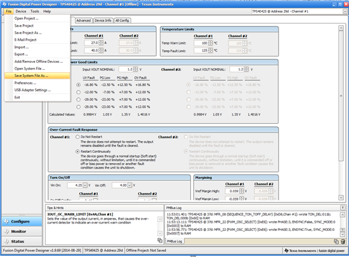Choose Channel #2 Restart Continuously

pyautogui.click(x=186, y=152)
